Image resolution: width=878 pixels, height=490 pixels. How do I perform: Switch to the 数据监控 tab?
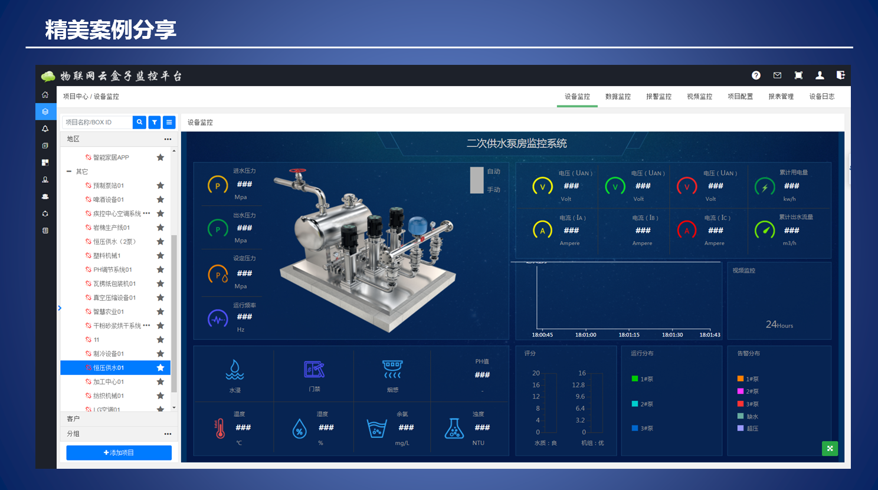point(618,97)
